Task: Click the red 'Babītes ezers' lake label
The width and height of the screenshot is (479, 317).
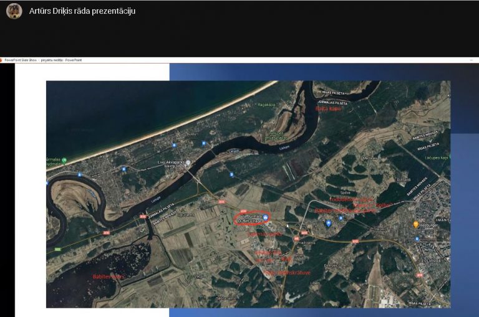Action: point(109,277)
